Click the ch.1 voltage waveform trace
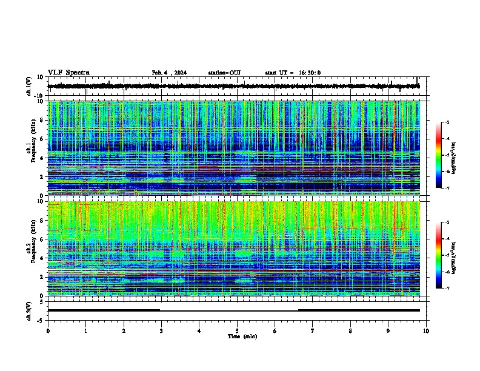This screenshot has height=371, width=480. tap(233, 86)
